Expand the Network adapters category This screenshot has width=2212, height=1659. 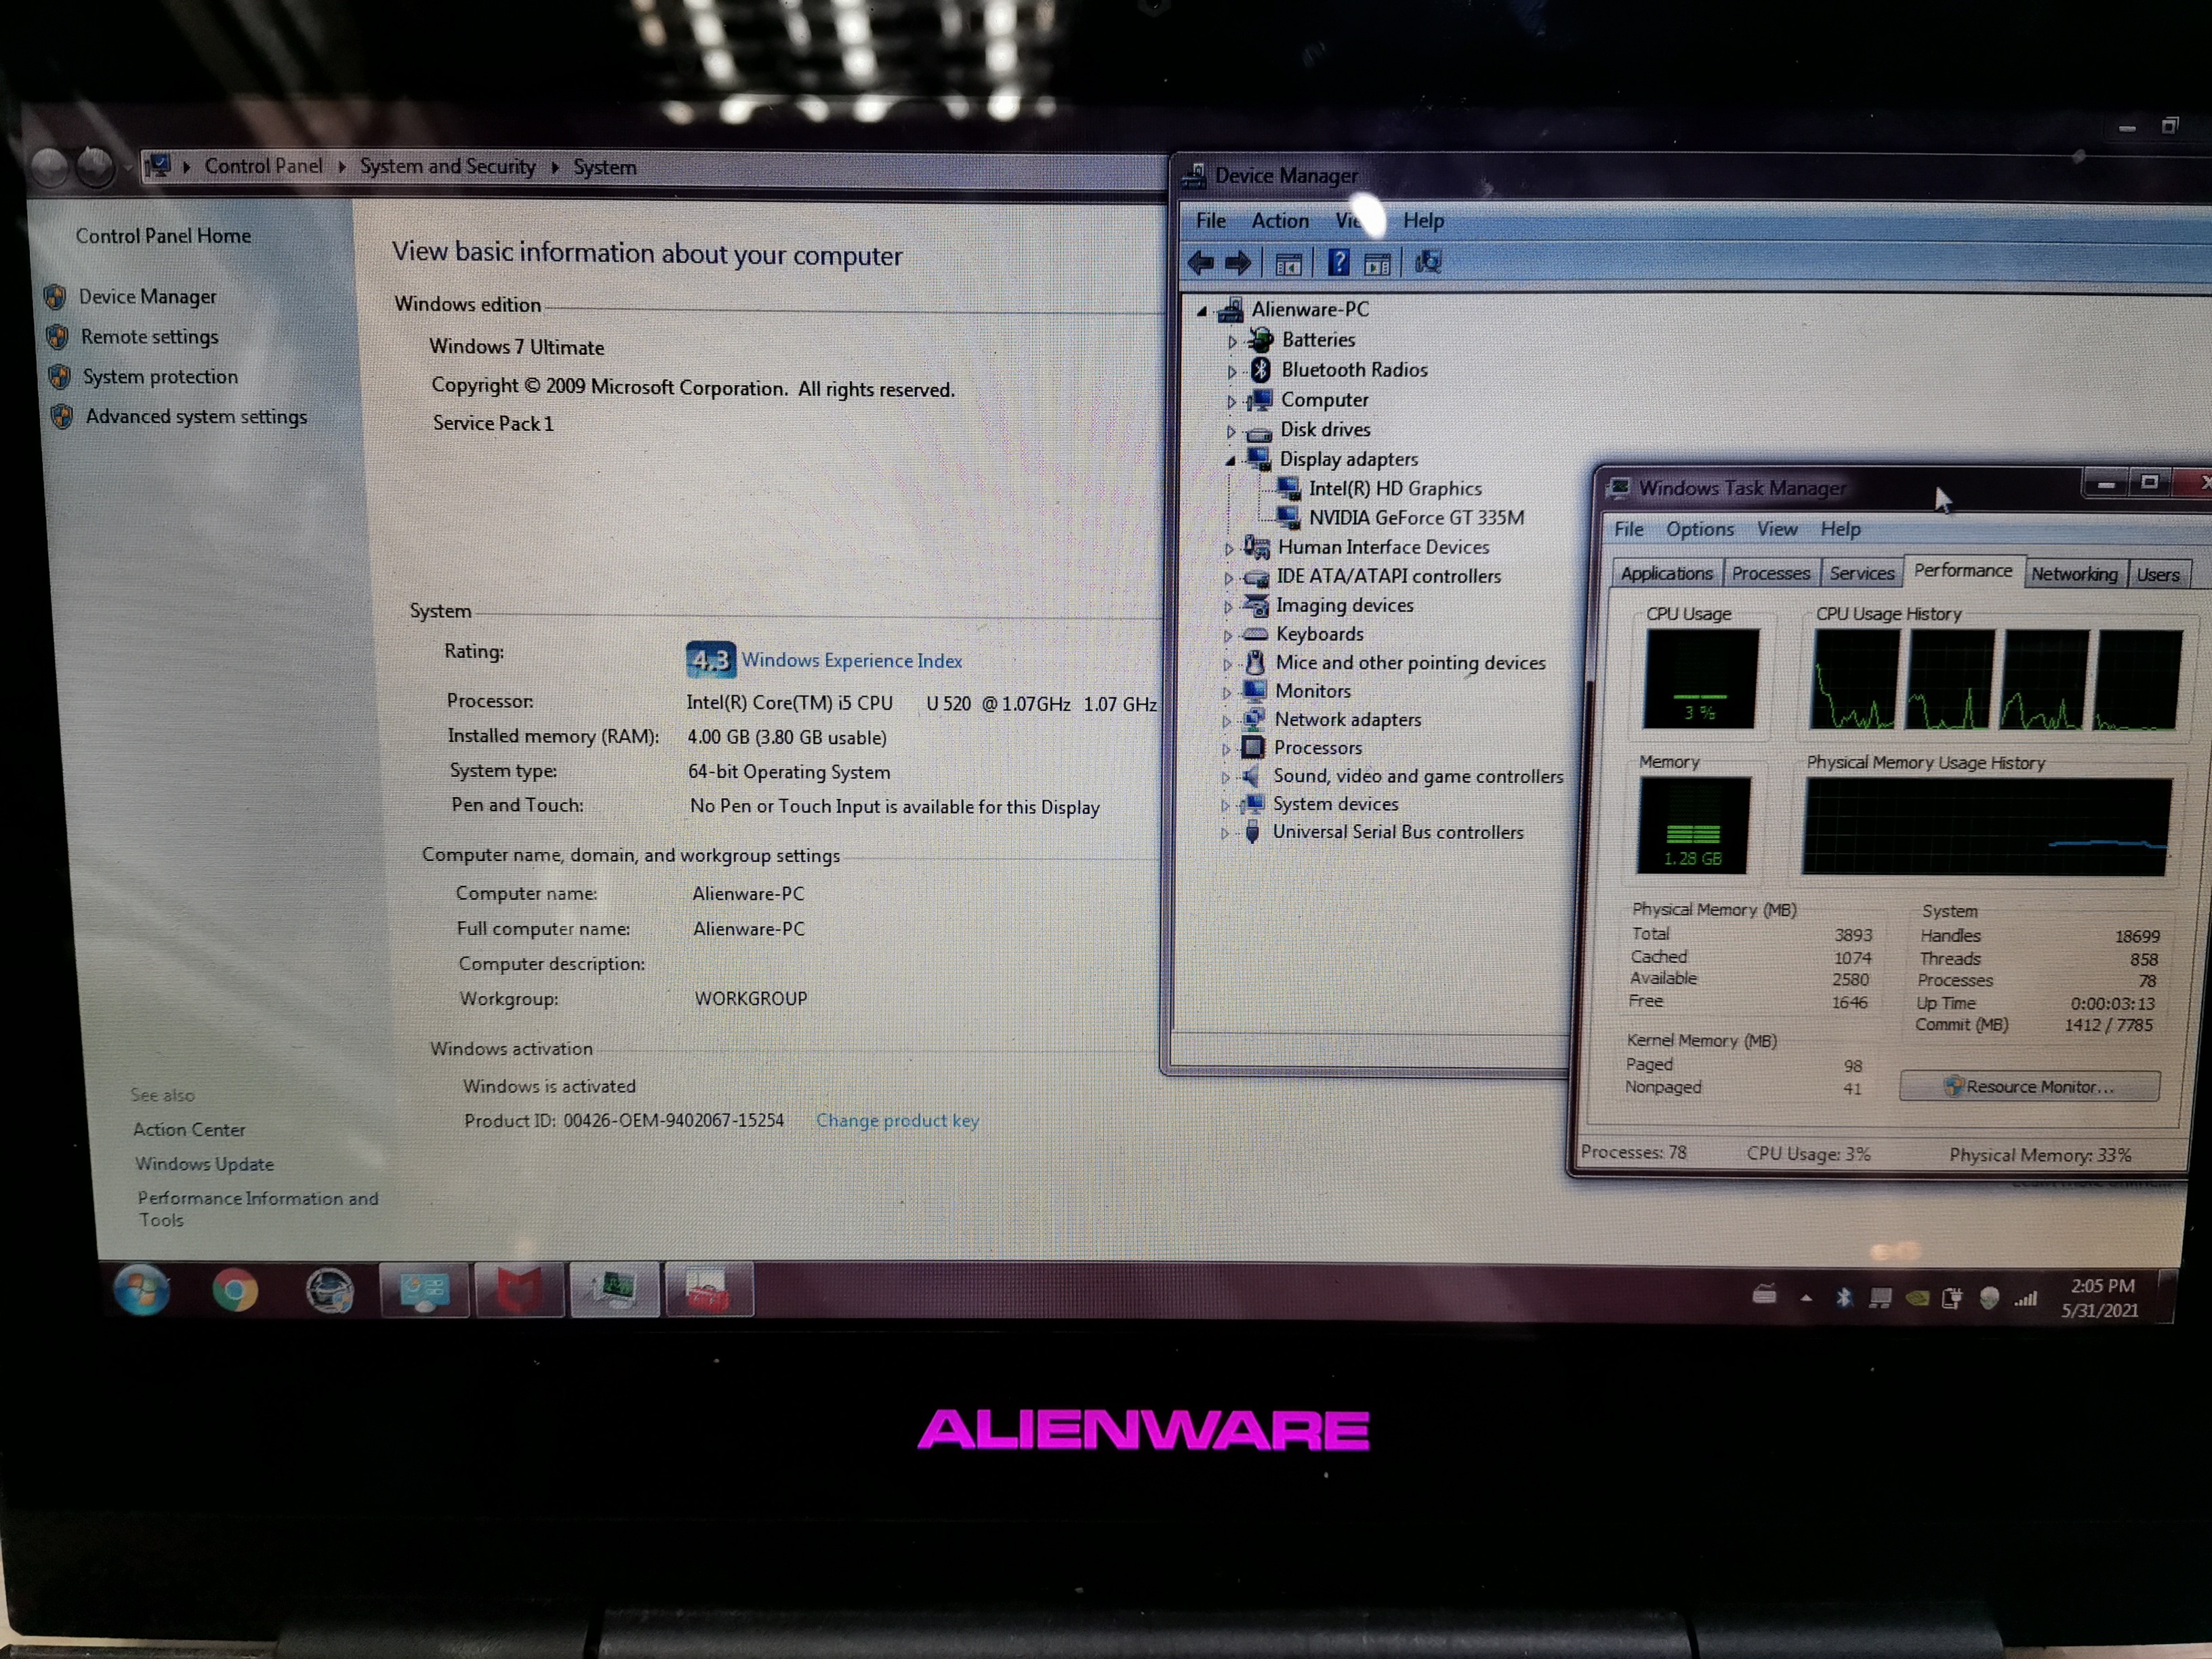[1230, 719]
